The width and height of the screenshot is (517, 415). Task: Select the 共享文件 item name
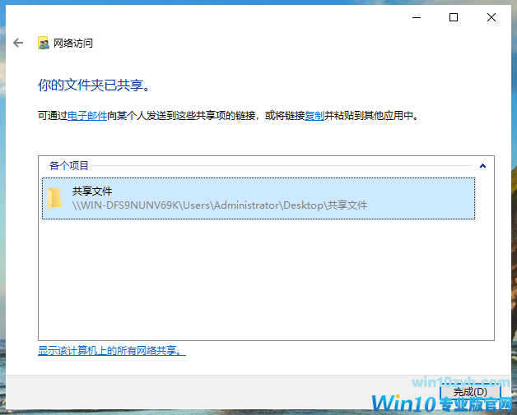tap(92, 191)
